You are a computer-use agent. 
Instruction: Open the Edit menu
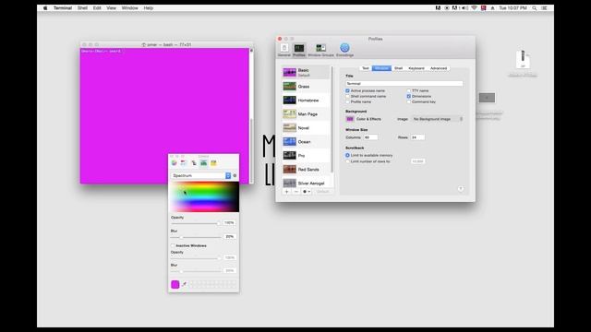click(x=97, y=8)
